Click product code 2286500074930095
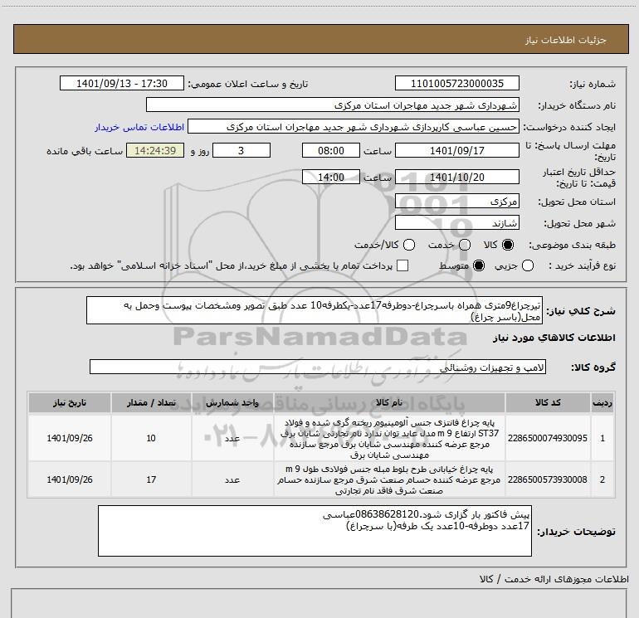This screenshot has width=639, height=618. (x=548, y=438)
